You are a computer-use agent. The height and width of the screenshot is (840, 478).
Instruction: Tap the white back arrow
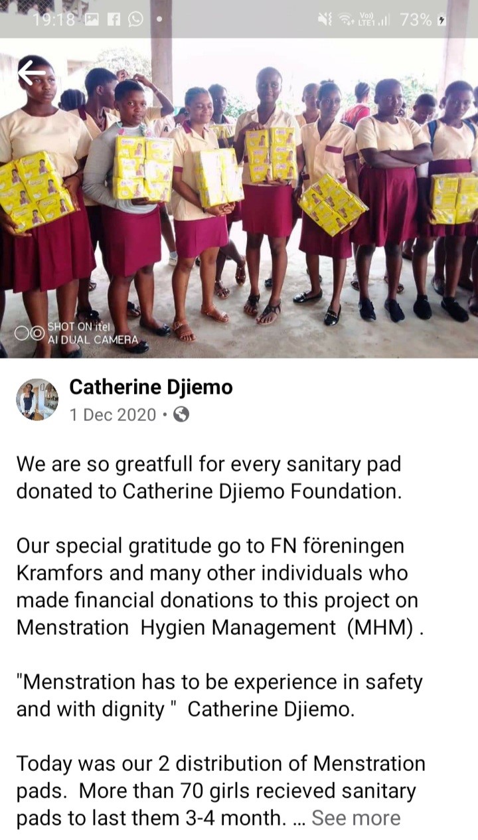[31, 72]
